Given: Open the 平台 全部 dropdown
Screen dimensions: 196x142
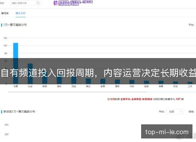Looking at the screenshot, I should point(175,111).
